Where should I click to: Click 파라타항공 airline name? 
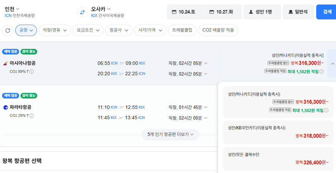[x=21, y=107]
